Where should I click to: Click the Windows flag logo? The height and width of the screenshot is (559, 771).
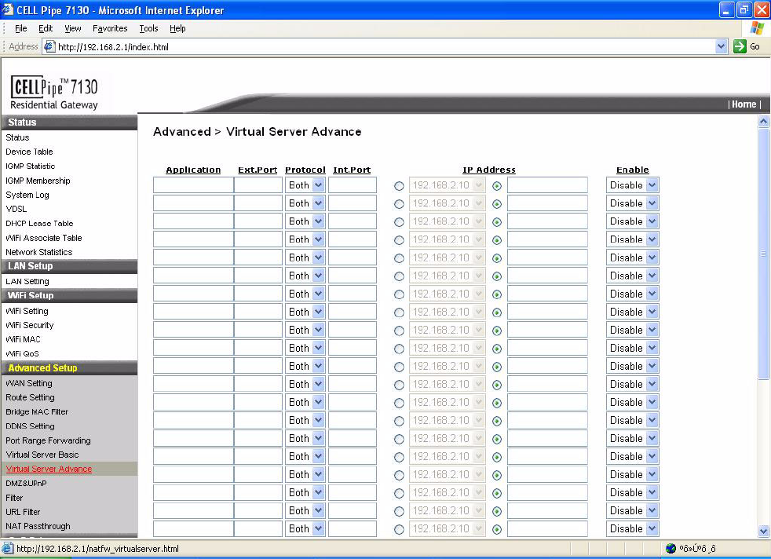(x=757, y=28)
